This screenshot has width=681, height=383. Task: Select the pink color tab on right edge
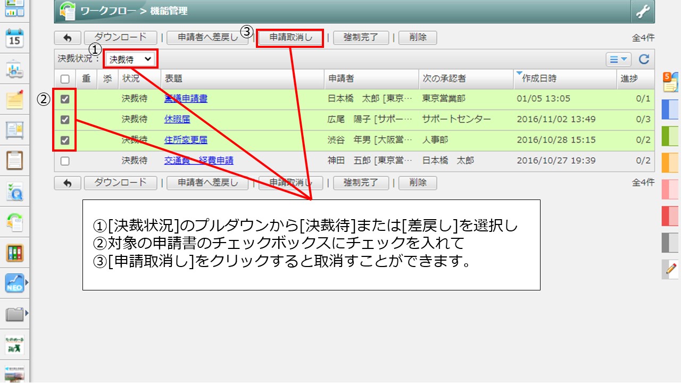[671, 189]
